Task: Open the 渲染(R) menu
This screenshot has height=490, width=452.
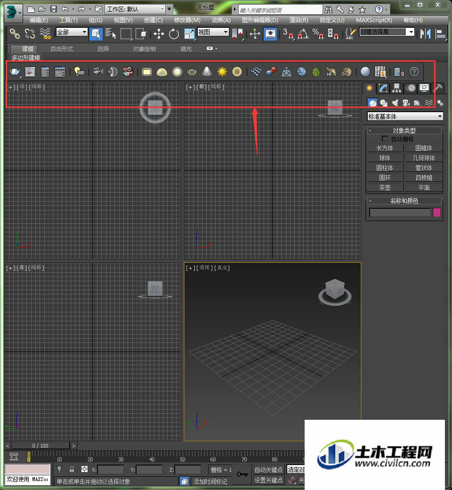Action: (299, 20)
